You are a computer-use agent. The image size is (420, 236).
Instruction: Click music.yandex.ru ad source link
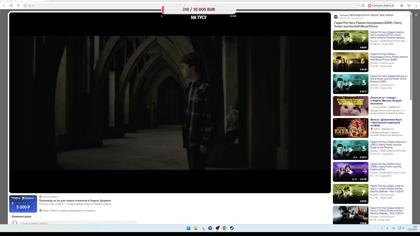380,107
